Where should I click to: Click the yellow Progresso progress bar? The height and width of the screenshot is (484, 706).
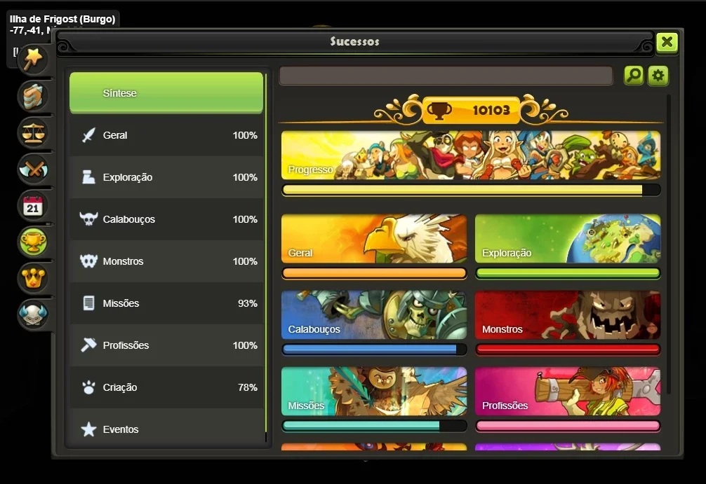pos(471,190)
